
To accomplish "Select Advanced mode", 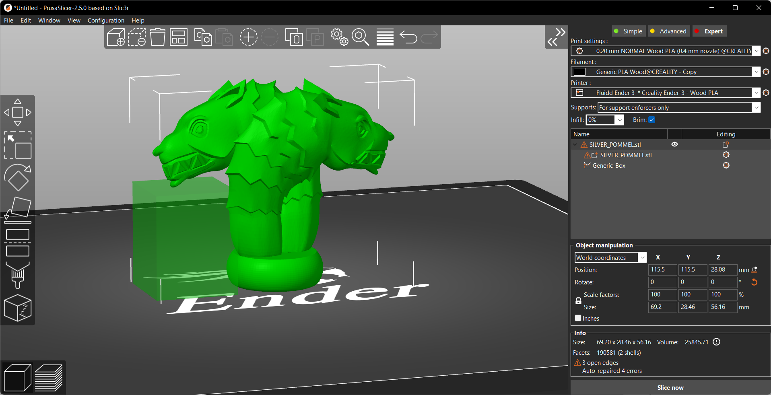I will (668, 31).
